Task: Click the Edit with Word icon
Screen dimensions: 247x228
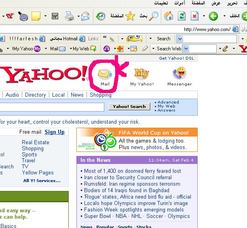Action: click(x=55, y=16)
